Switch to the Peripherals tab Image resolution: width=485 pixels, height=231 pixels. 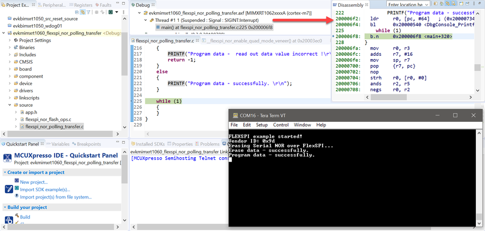52,5
